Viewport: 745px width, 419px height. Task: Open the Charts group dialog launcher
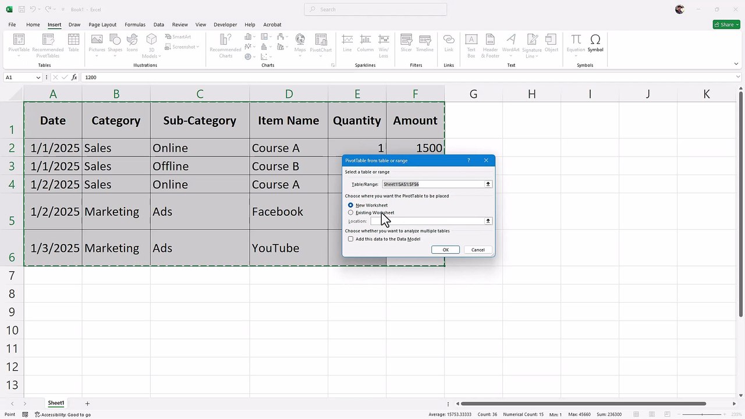(333, 65)
